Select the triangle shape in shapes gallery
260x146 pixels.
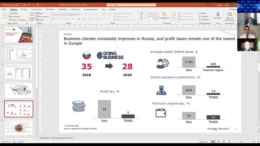[141, 16]
